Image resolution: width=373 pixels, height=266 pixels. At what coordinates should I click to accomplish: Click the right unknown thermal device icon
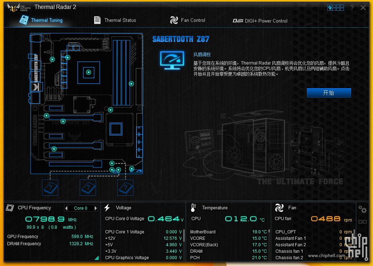125,187
